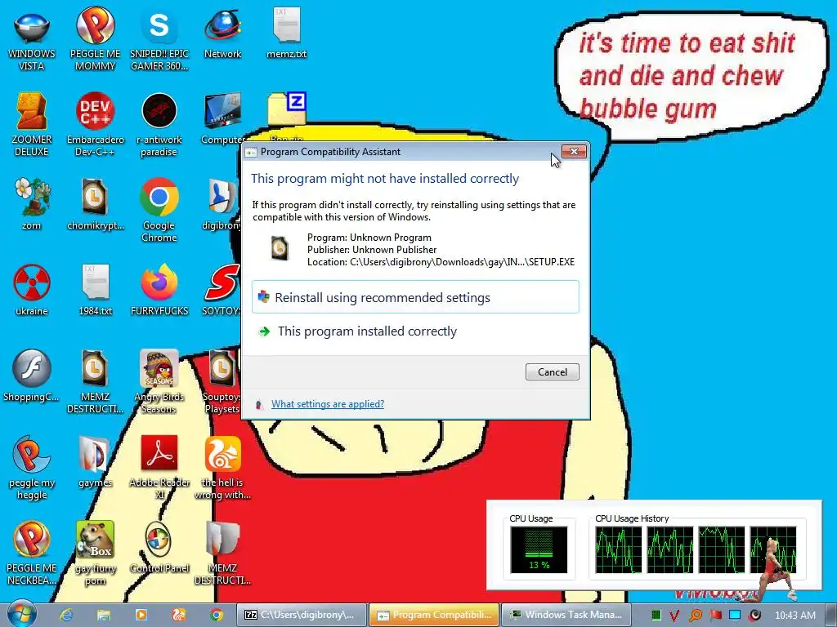Open the memz.txt file icon
The width and height of the screenshot is (837, 627).
click(x=287, y=33)
